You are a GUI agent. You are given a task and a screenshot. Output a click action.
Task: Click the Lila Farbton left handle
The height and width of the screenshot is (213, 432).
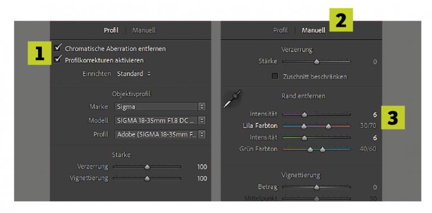pyautogui.click(x=304, y=126)
